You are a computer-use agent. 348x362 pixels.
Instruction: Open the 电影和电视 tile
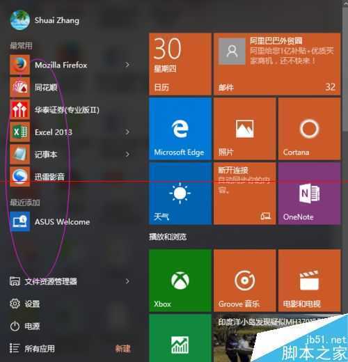pos(310,281)
